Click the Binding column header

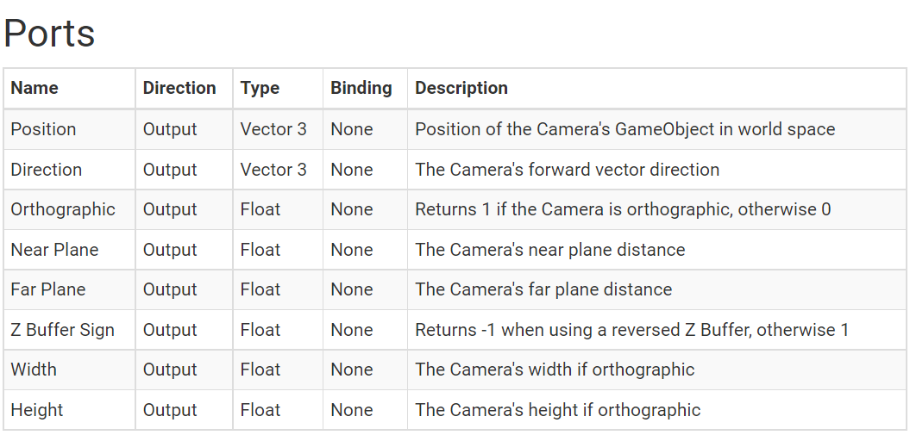click(x=361, y=88)
